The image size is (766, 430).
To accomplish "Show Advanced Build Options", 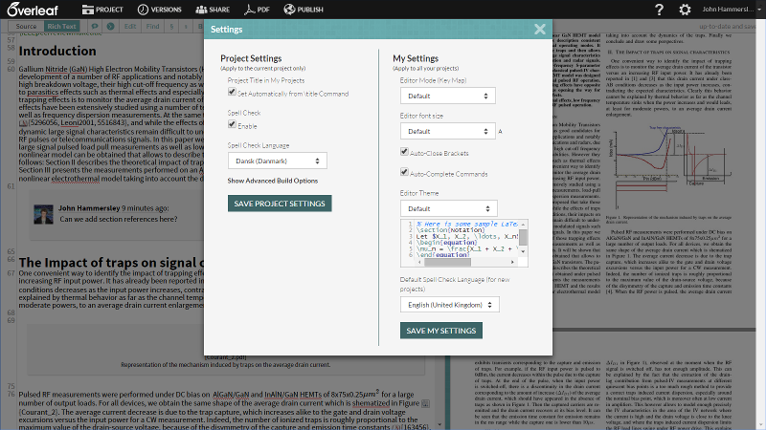I will pos(273,181).
